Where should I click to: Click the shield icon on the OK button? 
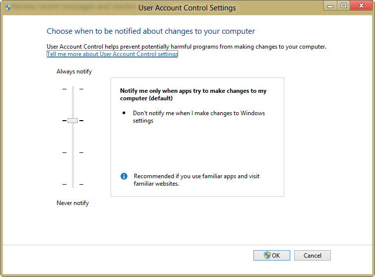(x=267, y=255)
